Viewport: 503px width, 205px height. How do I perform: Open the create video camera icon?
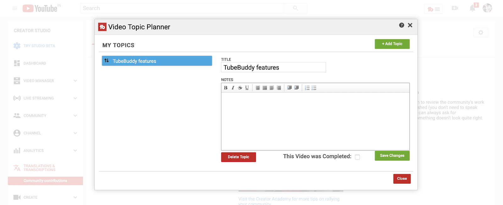click(455, 8)
